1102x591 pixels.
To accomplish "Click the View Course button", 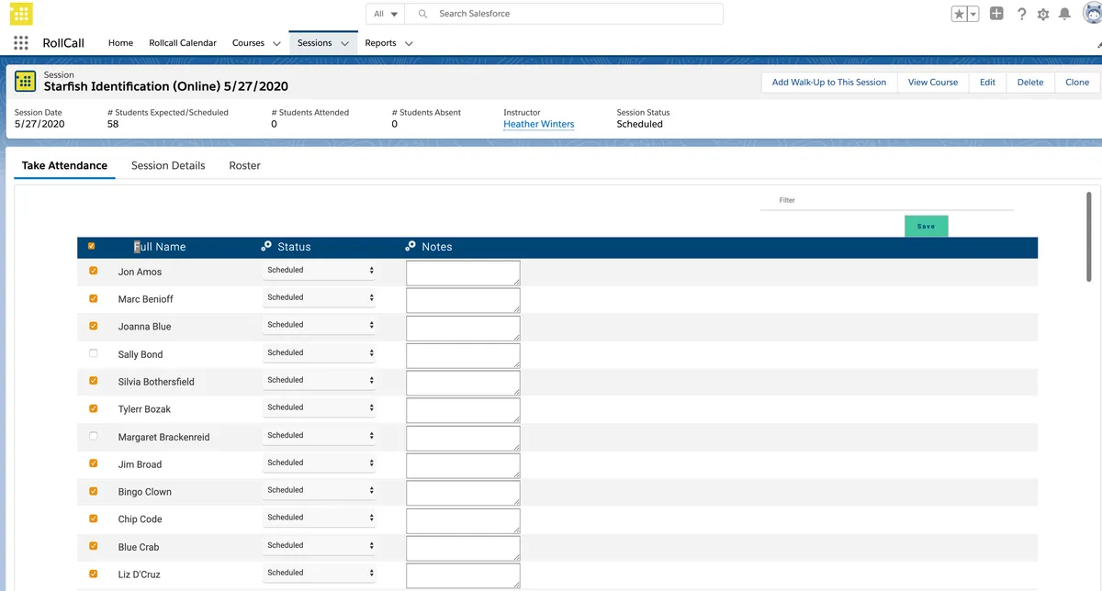I will pos(933,83).
